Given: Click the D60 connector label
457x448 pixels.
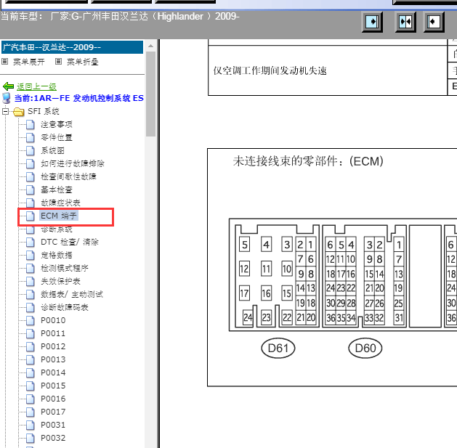Looking at the screenshot, I should [x=365, y=348].
